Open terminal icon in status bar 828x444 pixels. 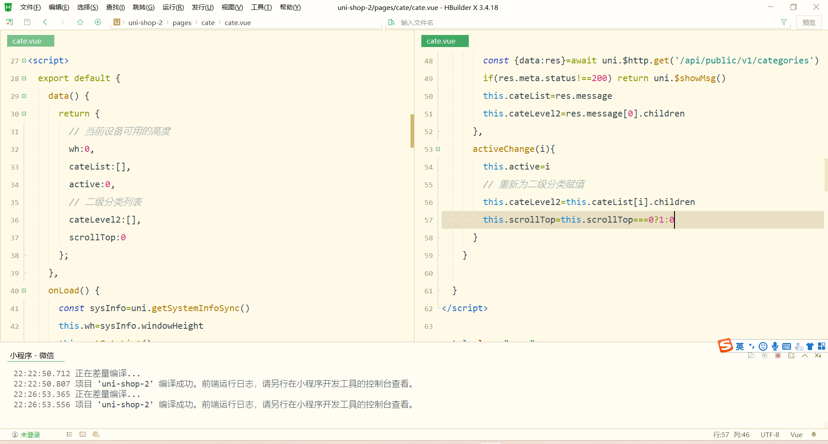[83, 435]
